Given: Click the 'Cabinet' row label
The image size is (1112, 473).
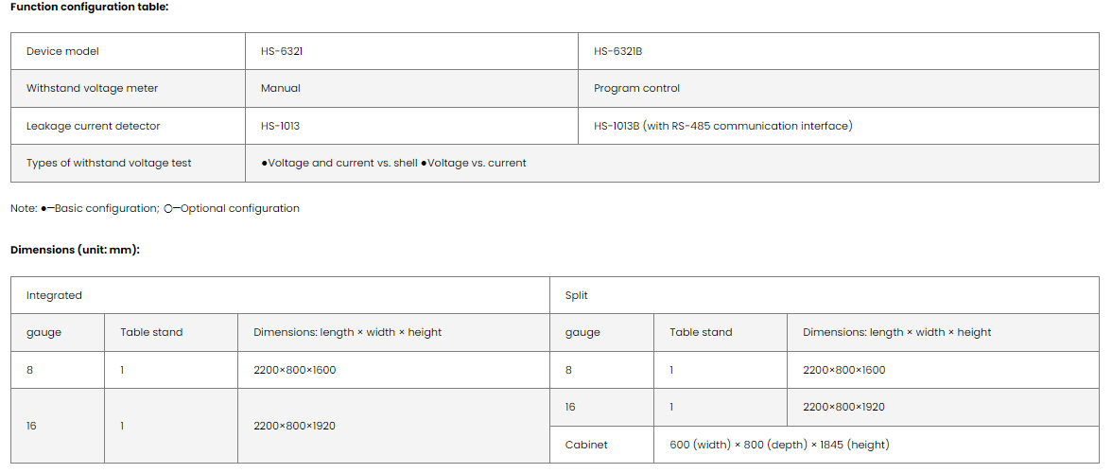Looking at the screenshot, I should [586, 445].
